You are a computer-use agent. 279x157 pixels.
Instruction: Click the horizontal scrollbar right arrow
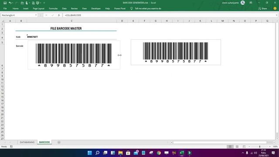pos(274,143)
